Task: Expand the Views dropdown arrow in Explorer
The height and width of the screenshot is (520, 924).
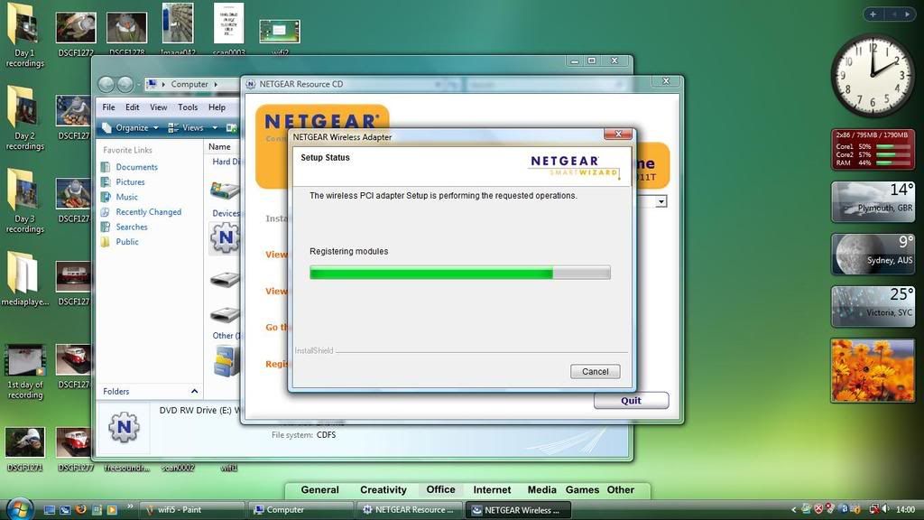Action: (215, 128)
